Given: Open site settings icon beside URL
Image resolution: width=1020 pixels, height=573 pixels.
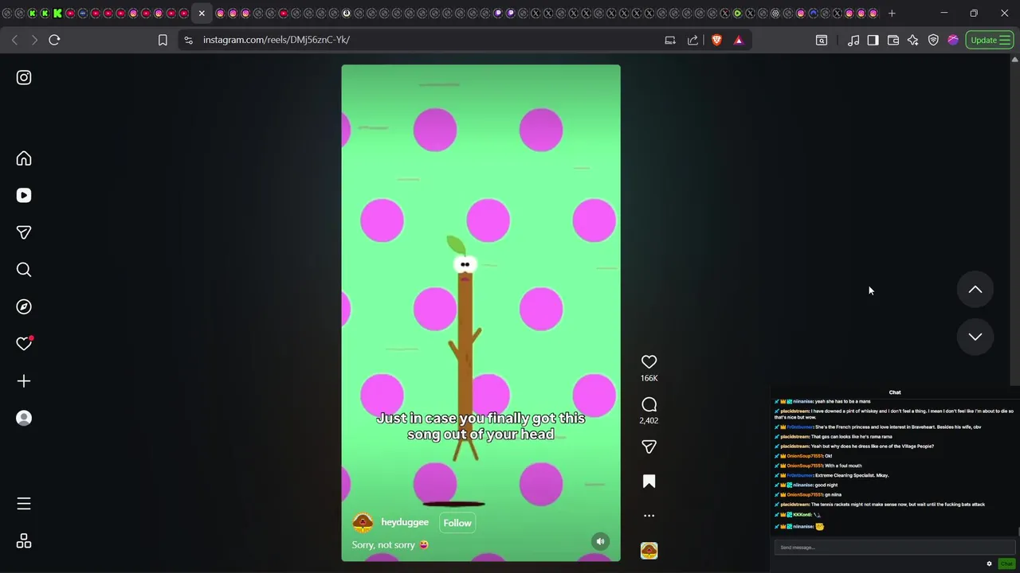Looking at the screenshot, I should pyautogui.click(x=188, y=40).
